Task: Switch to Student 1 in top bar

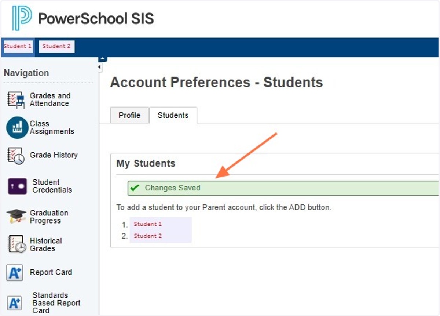Action: [x=18, y=46]
